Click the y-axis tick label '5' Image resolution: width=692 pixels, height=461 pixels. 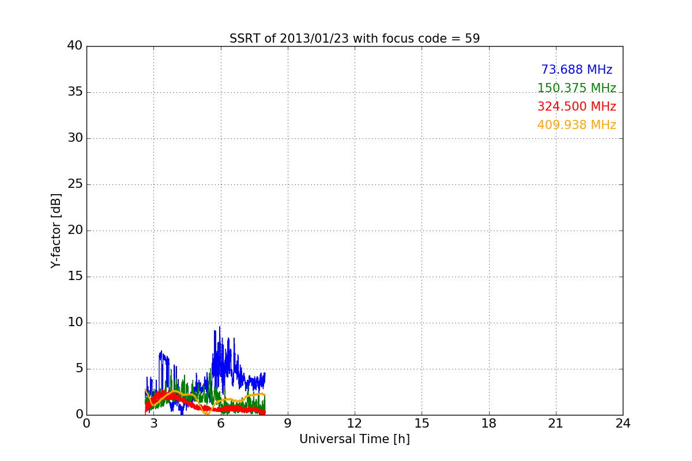point(79,368)
